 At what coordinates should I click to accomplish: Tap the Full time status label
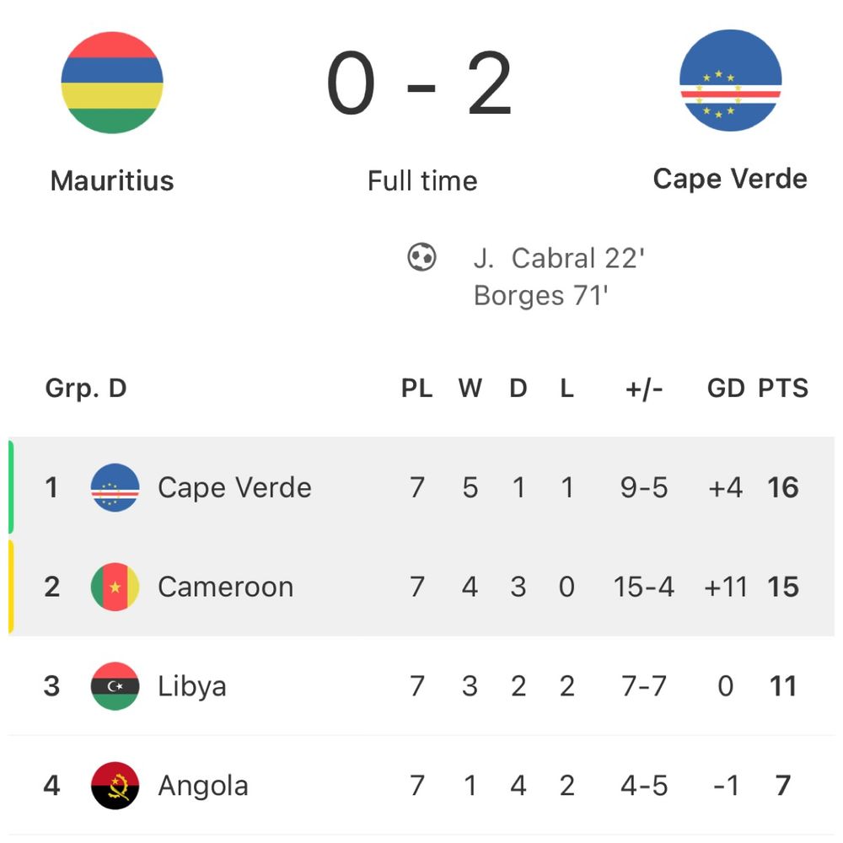pyautogui.click(x=422, y=180)
